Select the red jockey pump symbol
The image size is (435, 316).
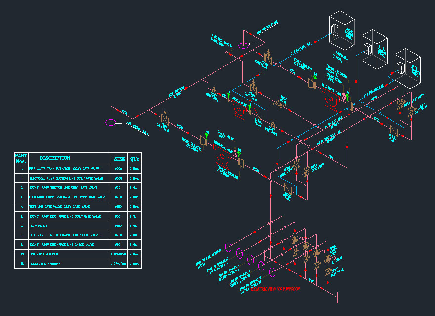pos(239,109)
